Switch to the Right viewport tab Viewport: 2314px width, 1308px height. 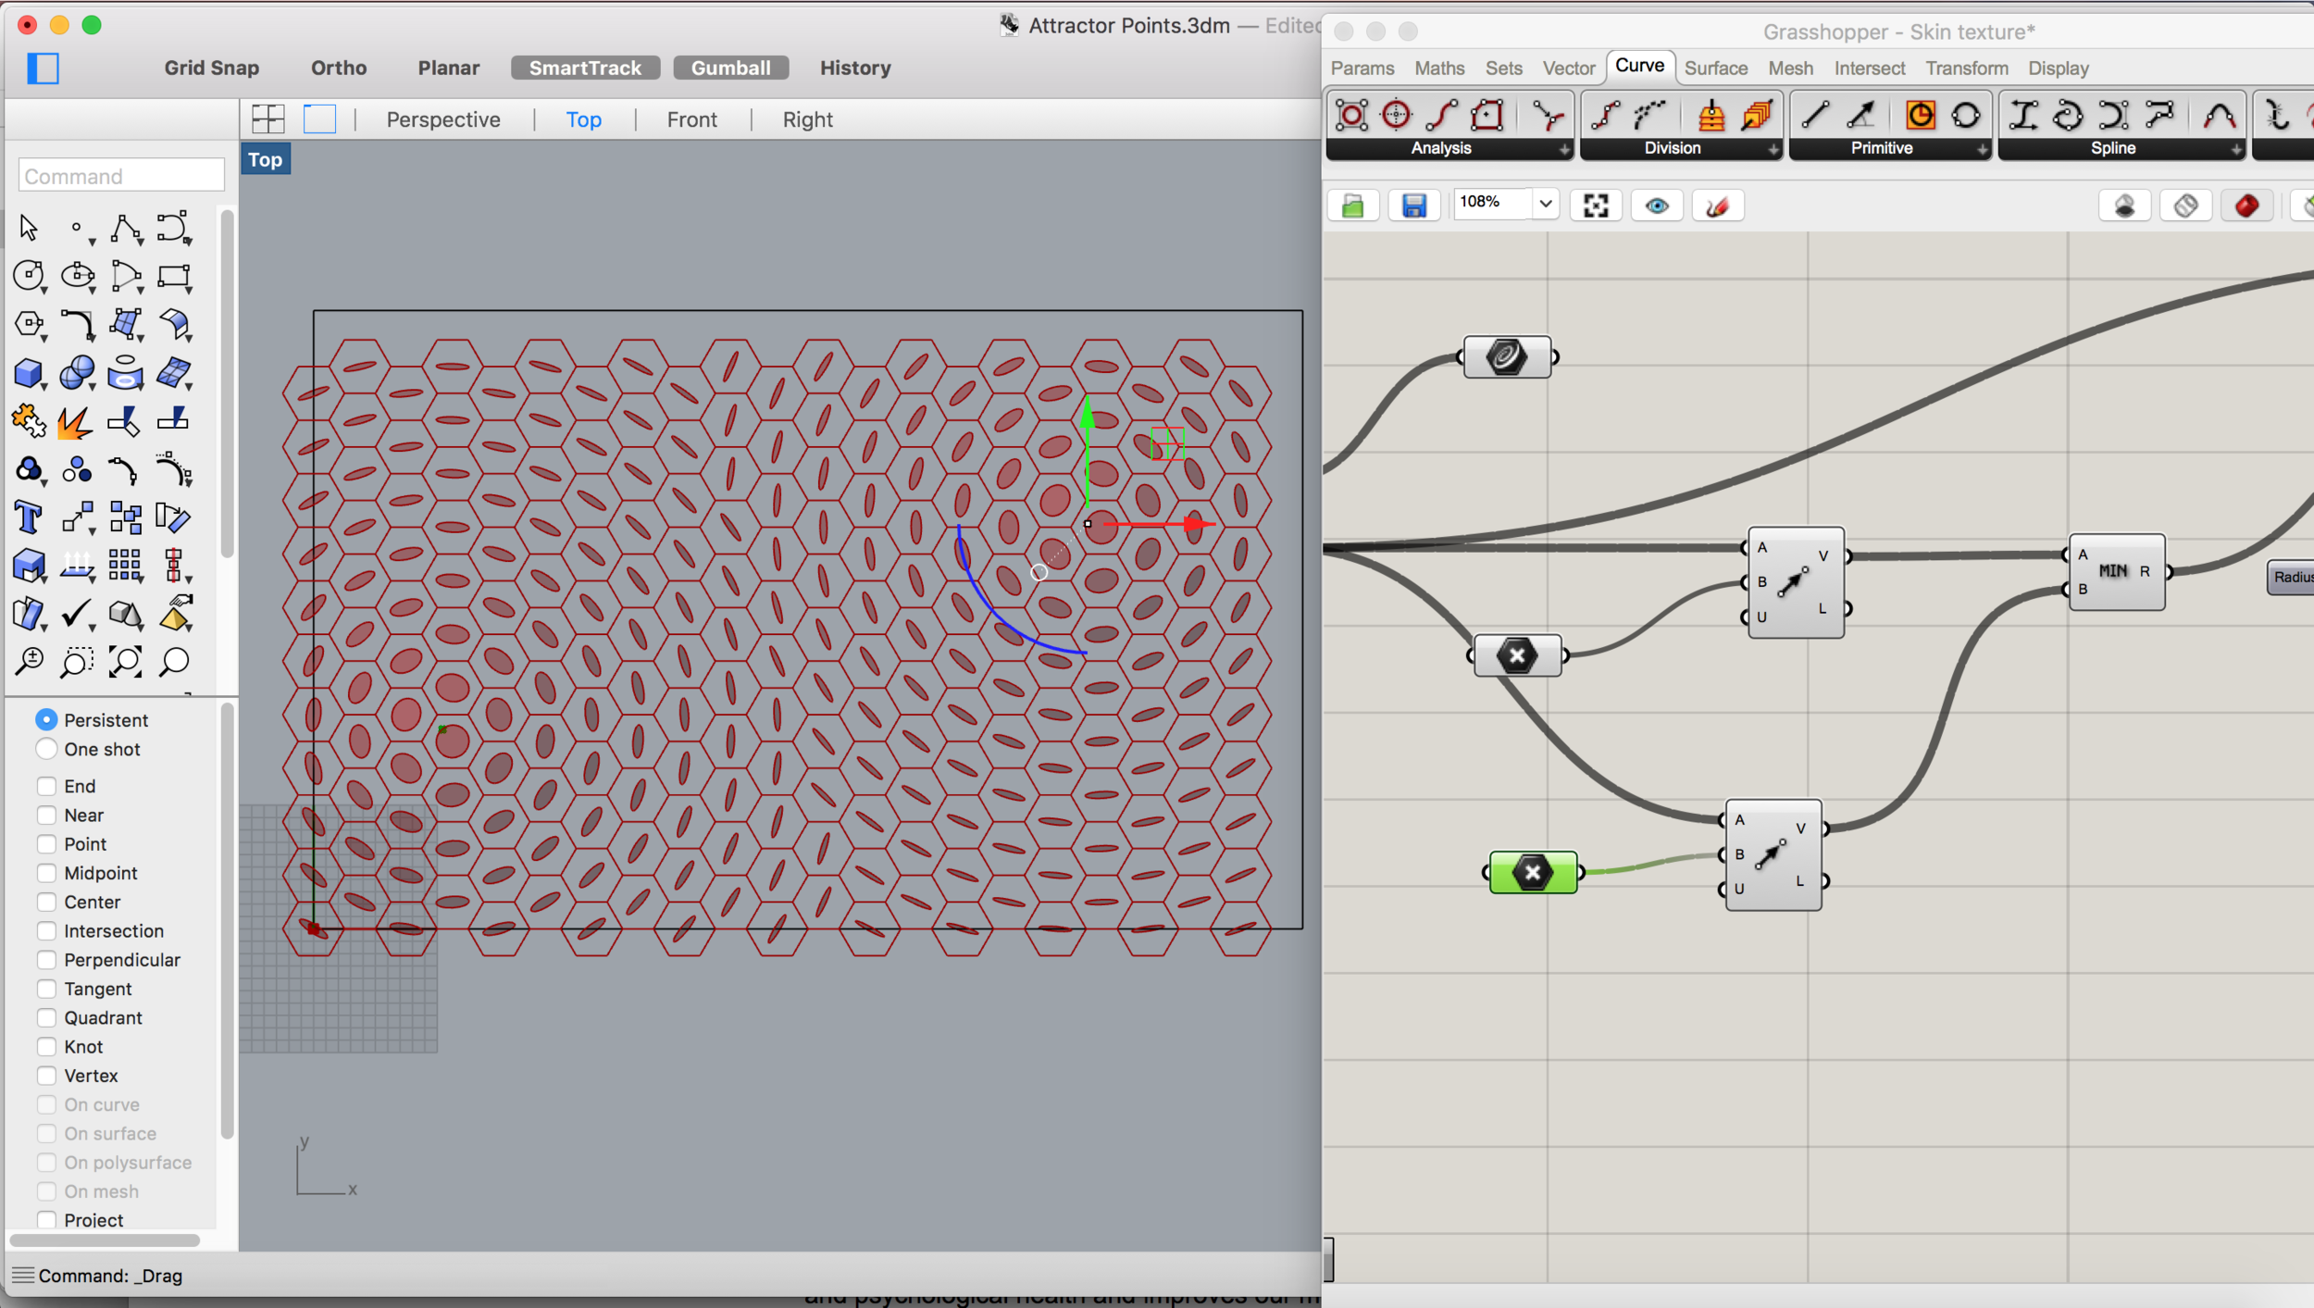[808, 119]
